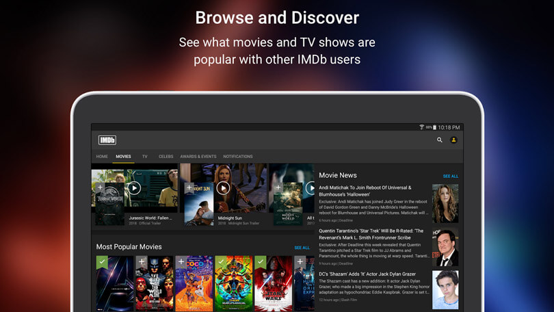
Task: Switch to the TV tab
Action: point(145,157)
